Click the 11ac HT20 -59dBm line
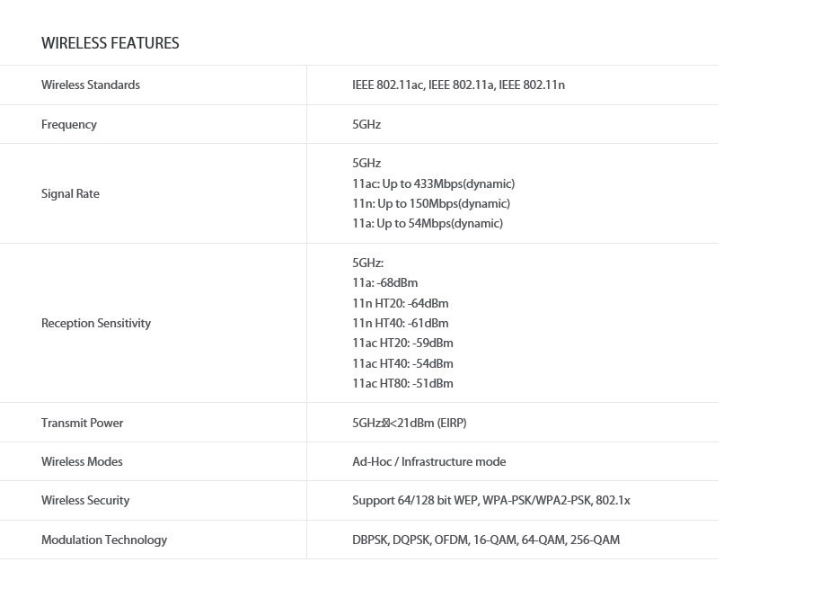 [402, 344]
